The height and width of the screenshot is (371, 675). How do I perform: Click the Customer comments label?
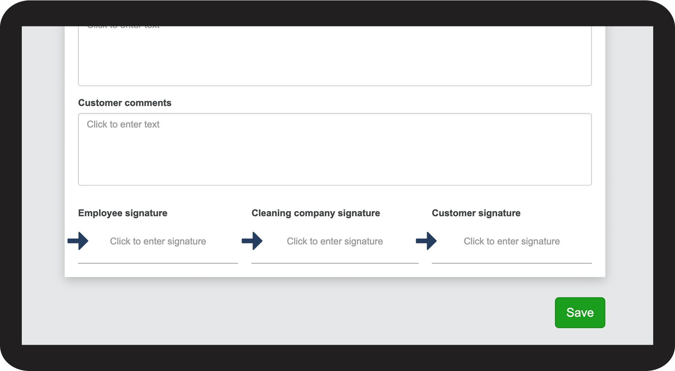(x=125, y=103)
